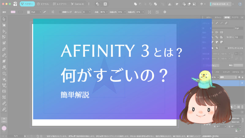Choose the brush stroke style icon
The width and height of the screenshot is (245, 138).
click(226, 23)
